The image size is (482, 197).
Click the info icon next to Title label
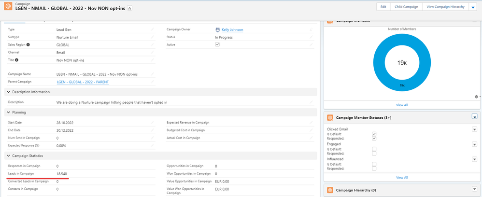click(16, 60)
